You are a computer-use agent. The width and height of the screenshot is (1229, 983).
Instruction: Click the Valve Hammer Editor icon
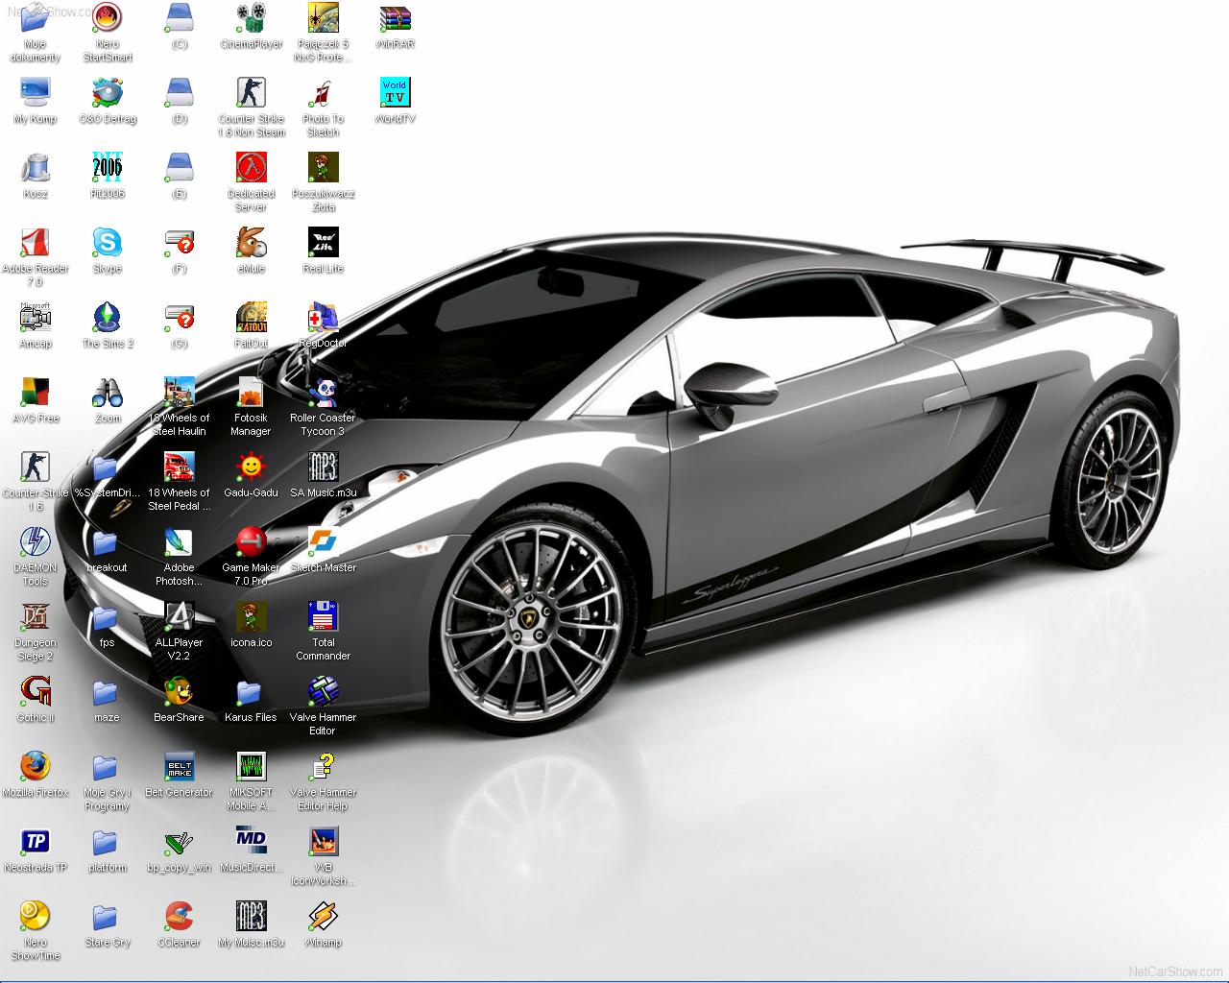point(323,692)
